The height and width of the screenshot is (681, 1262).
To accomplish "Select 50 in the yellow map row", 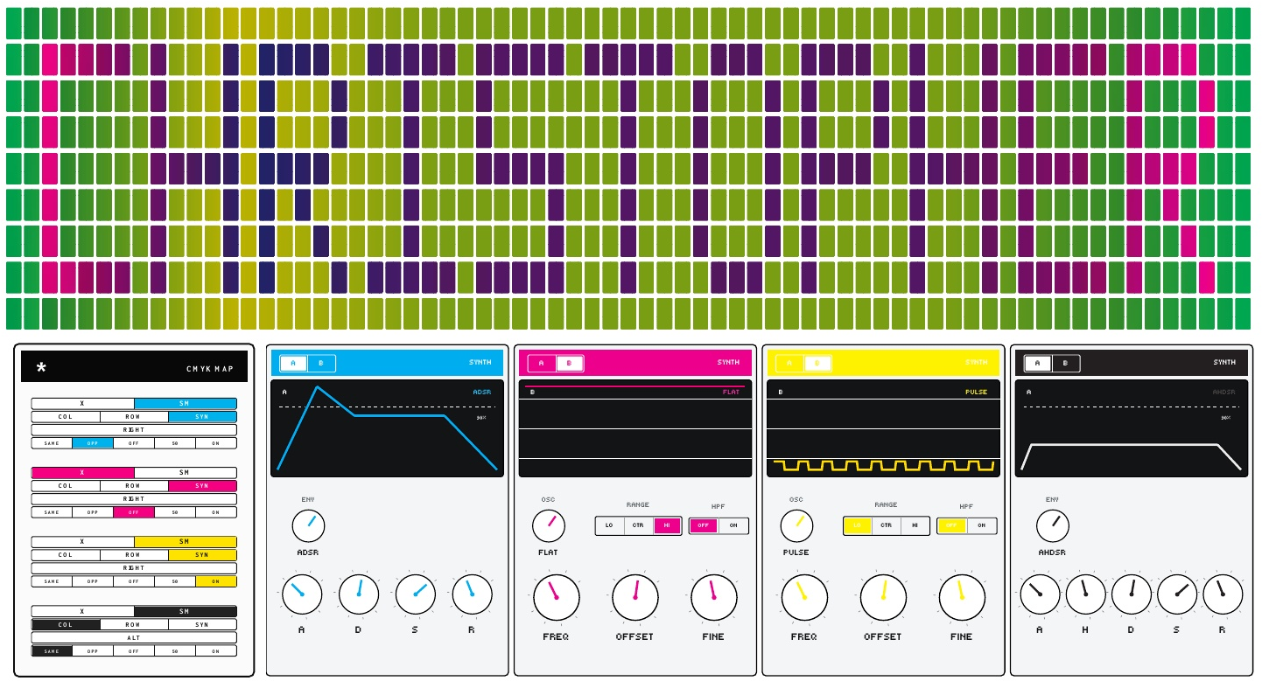I will (x=175, y=581).
